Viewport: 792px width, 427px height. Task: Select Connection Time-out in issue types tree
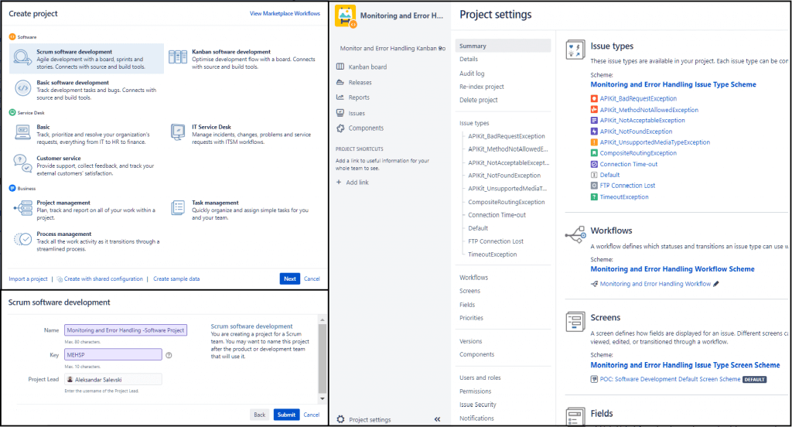click(x=497, y=215)
